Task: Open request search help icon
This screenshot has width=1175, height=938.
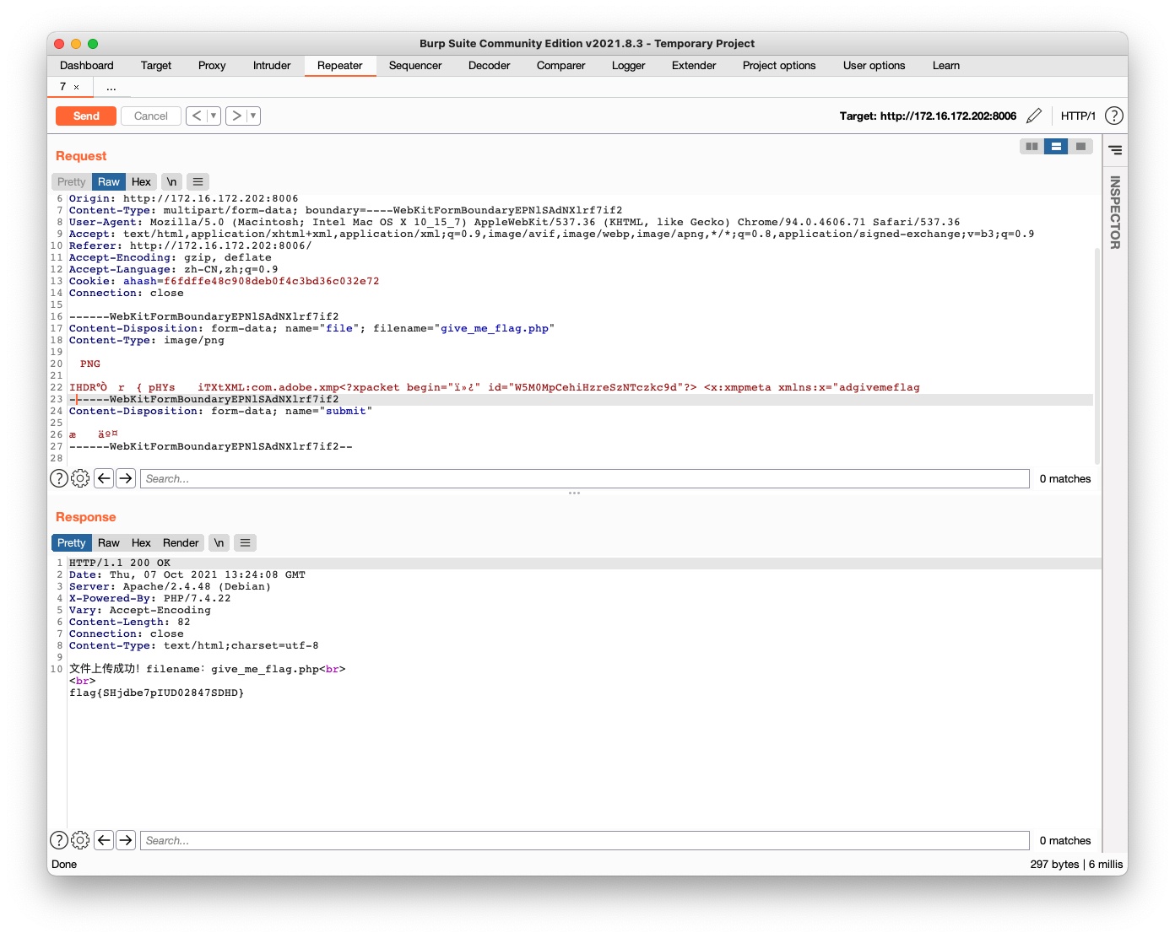Action: [x=59, y=478]
